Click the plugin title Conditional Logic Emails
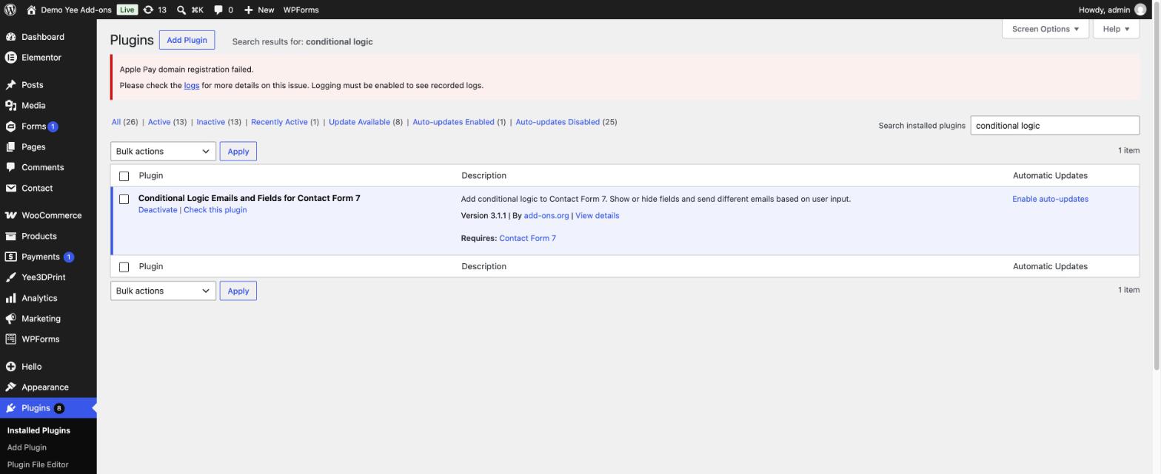Image resolution: width=1161 pixels, height=474 pixels. pyautogui.click(x=249, y=198)
